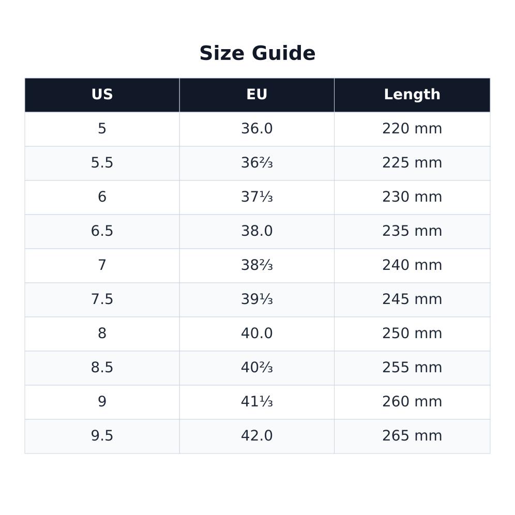Screen dimensions: 515x515
Task: Select the US column header
Action: [x=102, y=95]
